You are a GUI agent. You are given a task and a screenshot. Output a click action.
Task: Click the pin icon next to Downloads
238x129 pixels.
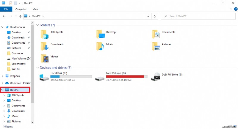point(29,37)
